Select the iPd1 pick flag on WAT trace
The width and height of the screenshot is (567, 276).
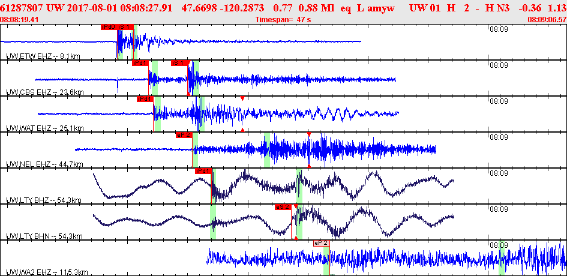[145, 99]
